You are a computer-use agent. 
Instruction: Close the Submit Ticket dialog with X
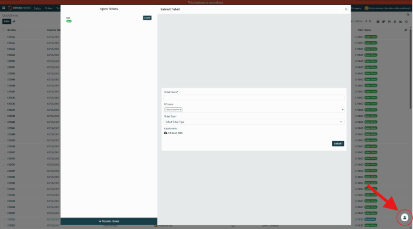346,9
